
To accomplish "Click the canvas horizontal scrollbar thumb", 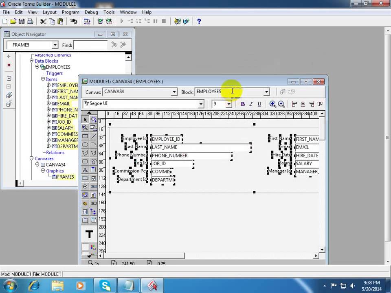I will [144, 256].
